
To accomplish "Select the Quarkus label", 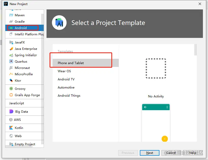I will pyautogui.click(x=21, y=61).
